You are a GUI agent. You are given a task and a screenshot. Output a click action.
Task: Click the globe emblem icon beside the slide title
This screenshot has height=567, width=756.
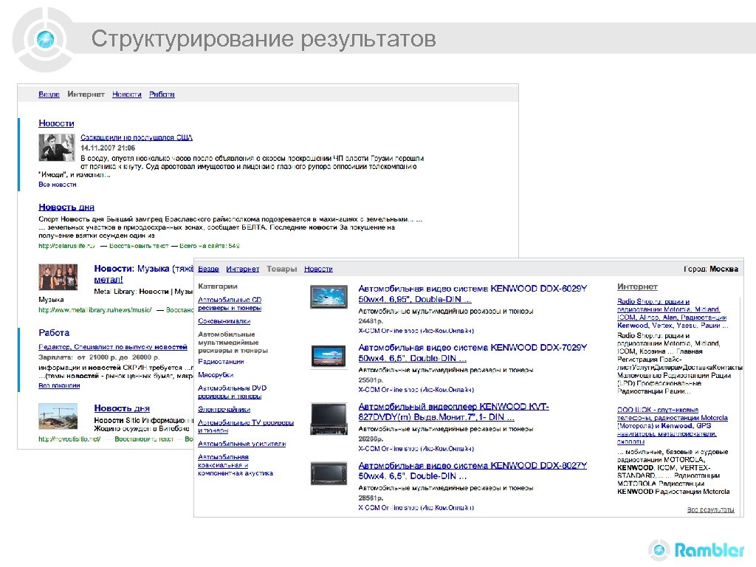coord(45,39)
